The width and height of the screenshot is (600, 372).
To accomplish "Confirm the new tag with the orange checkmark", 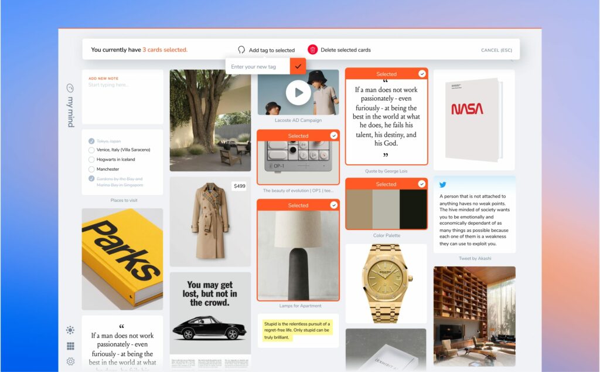I will [x=298, y=66].
